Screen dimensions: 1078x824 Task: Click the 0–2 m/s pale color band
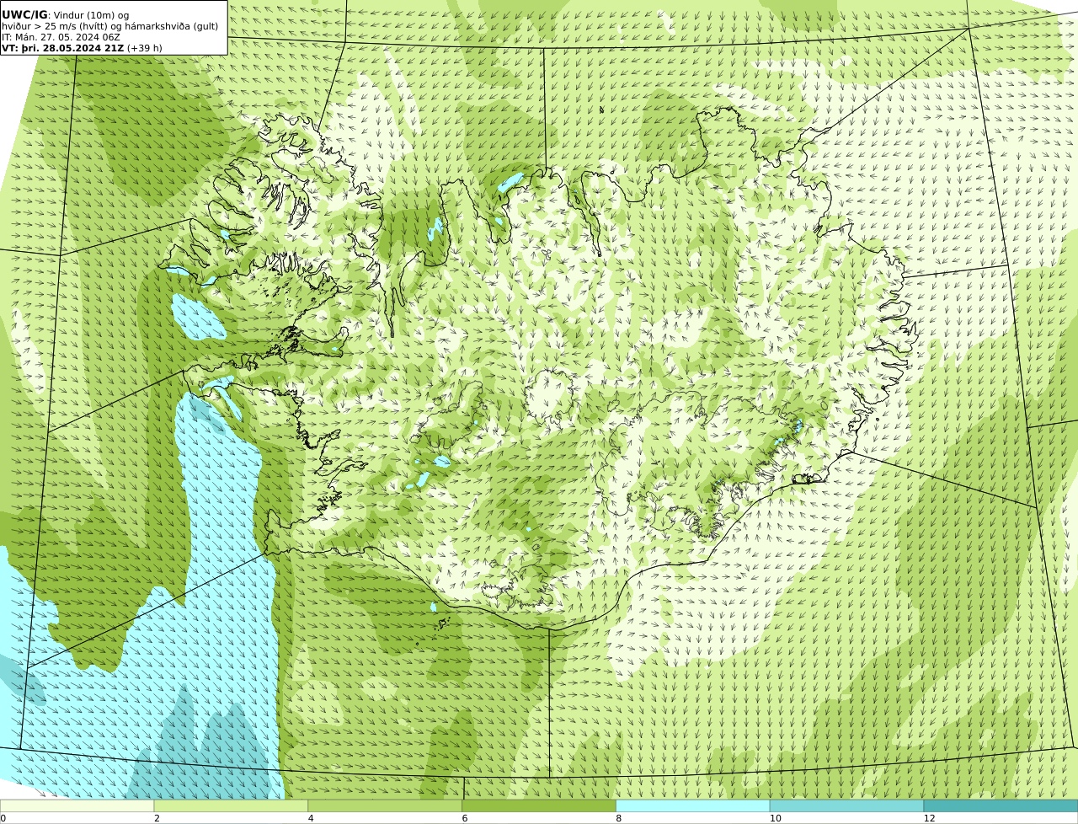coord(77,805)
